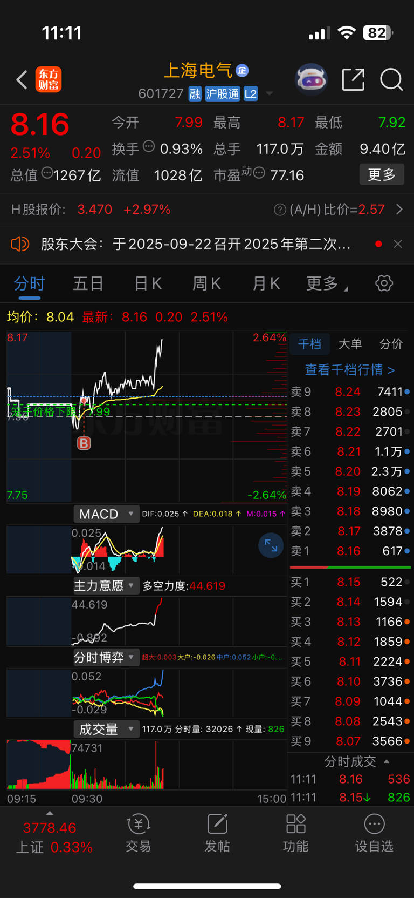Open the 成交量 indicator dropdown
The width and height of the screenshot is (414, 898).
[x=106, y=730]
